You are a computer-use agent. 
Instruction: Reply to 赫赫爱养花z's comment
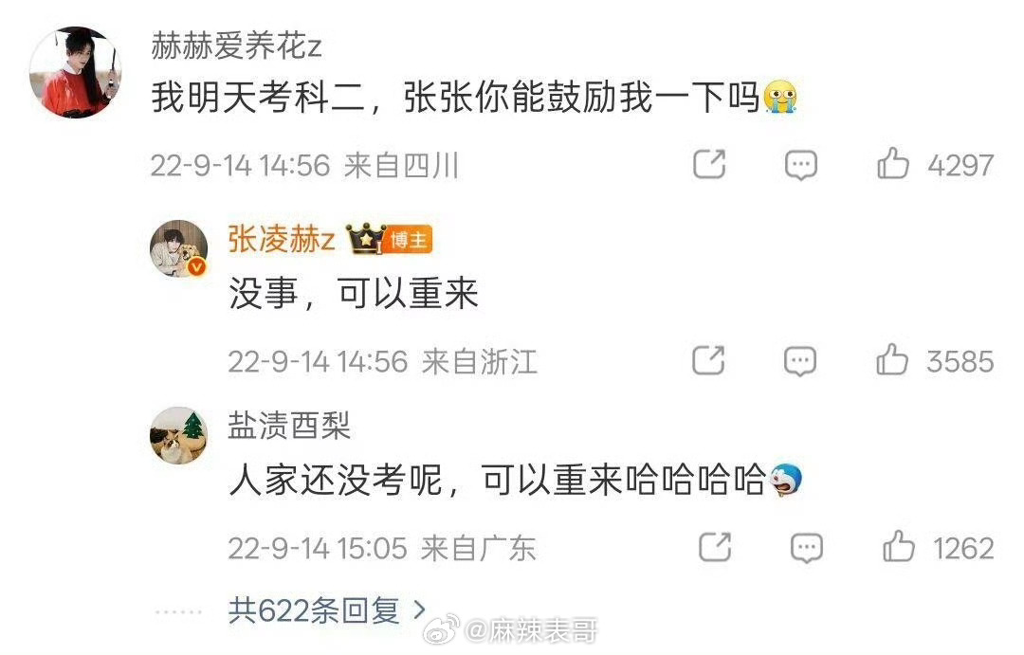click(800, 165)
